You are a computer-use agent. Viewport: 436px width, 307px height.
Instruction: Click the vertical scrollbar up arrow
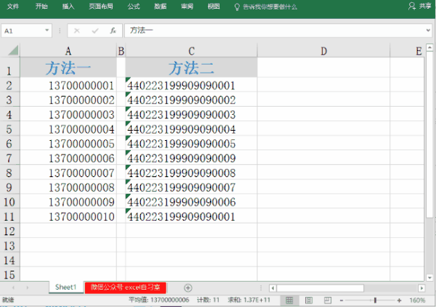click(x=429, y=47)
